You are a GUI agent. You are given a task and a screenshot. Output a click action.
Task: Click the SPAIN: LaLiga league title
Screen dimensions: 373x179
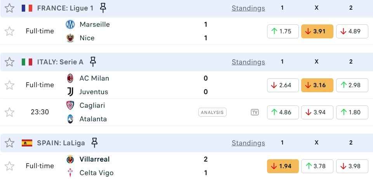click(61, 143)
